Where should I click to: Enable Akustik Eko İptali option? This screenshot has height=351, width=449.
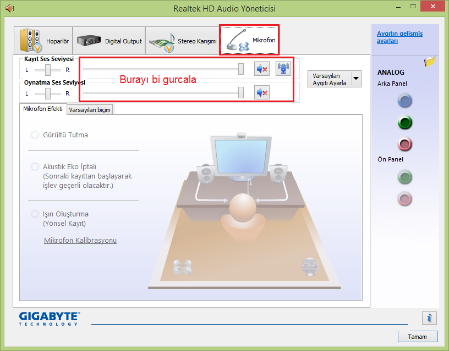[35, 166]
